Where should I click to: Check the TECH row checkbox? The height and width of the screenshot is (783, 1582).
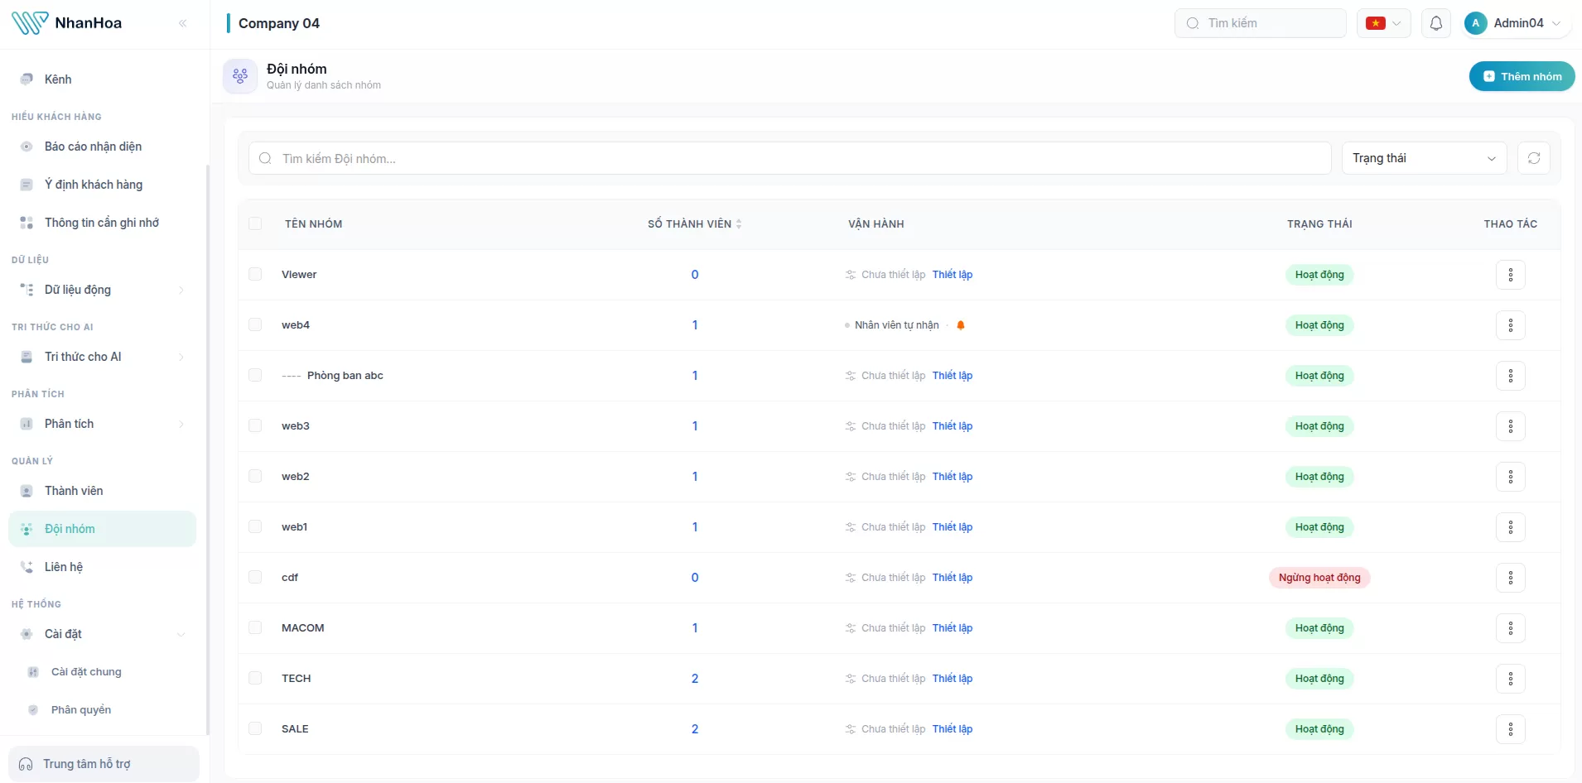tap(255, 678)
